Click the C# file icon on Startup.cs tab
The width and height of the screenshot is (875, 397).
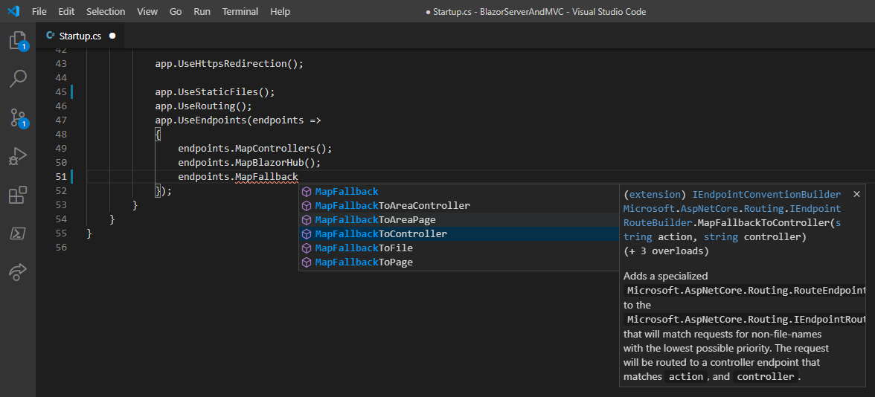[x=51, y=36]
